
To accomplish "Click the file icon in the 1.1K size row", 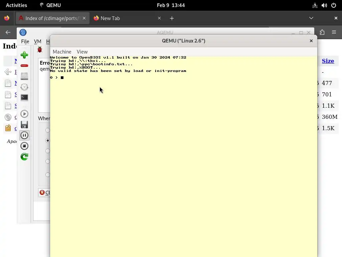I will [8, 106].
